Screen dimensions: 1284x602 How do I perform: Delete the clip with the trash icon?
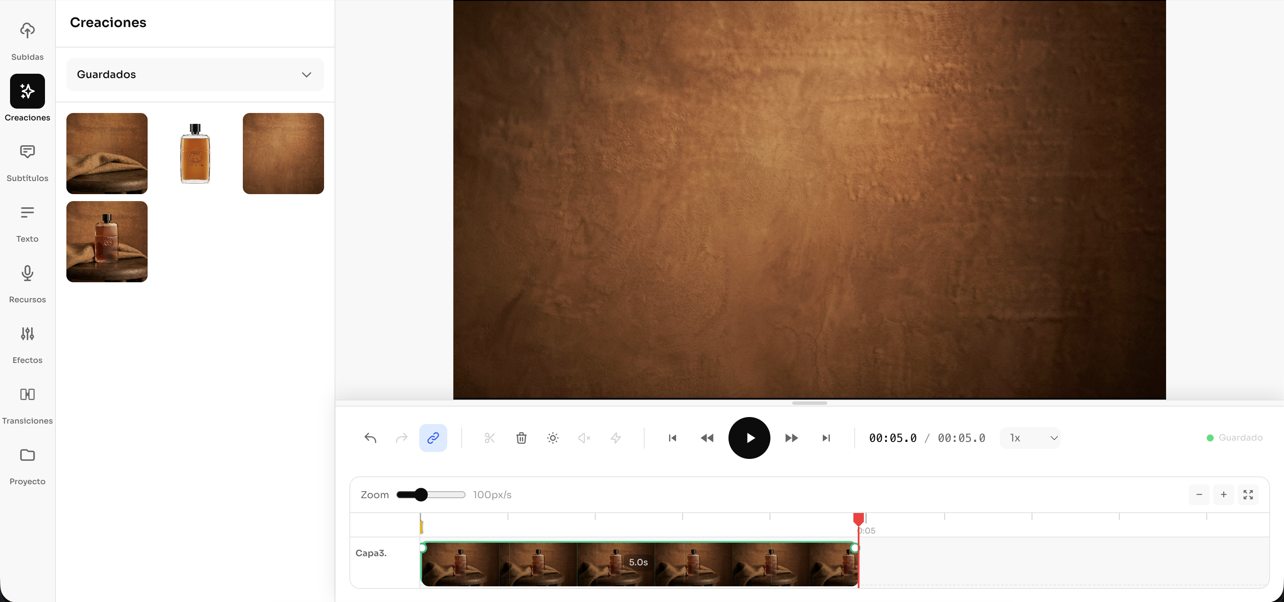coord(521,438)
